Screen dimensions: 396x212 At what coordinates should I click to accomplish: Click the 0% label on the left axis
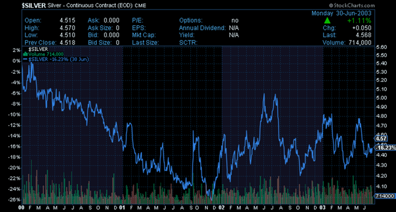coord(17,61)
